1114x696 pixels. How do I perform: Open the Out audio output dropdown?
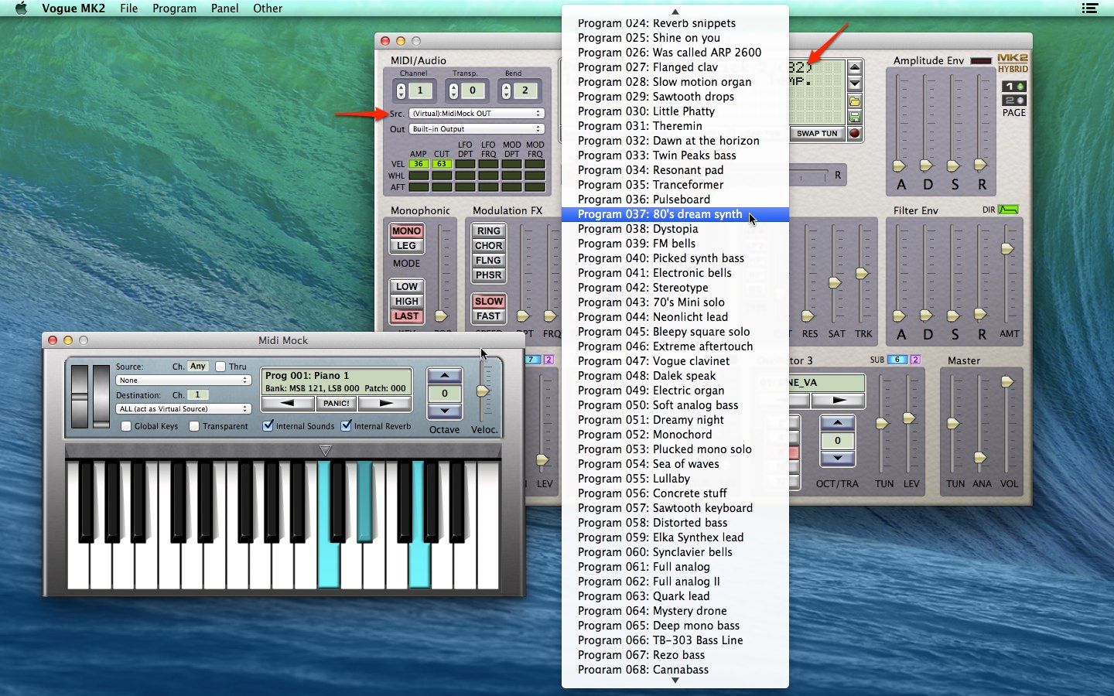point(476,129)
